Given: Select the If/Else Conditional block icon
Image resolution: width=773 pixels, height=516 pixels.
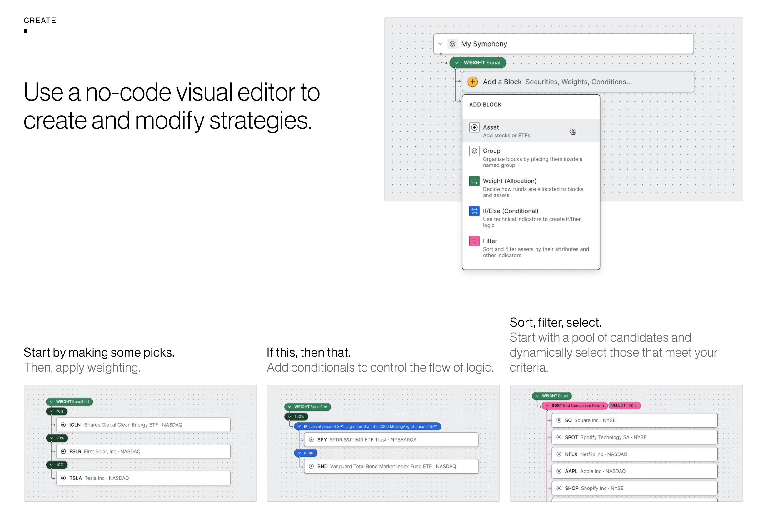Looking at the screenshot, I should pos(473,211).
